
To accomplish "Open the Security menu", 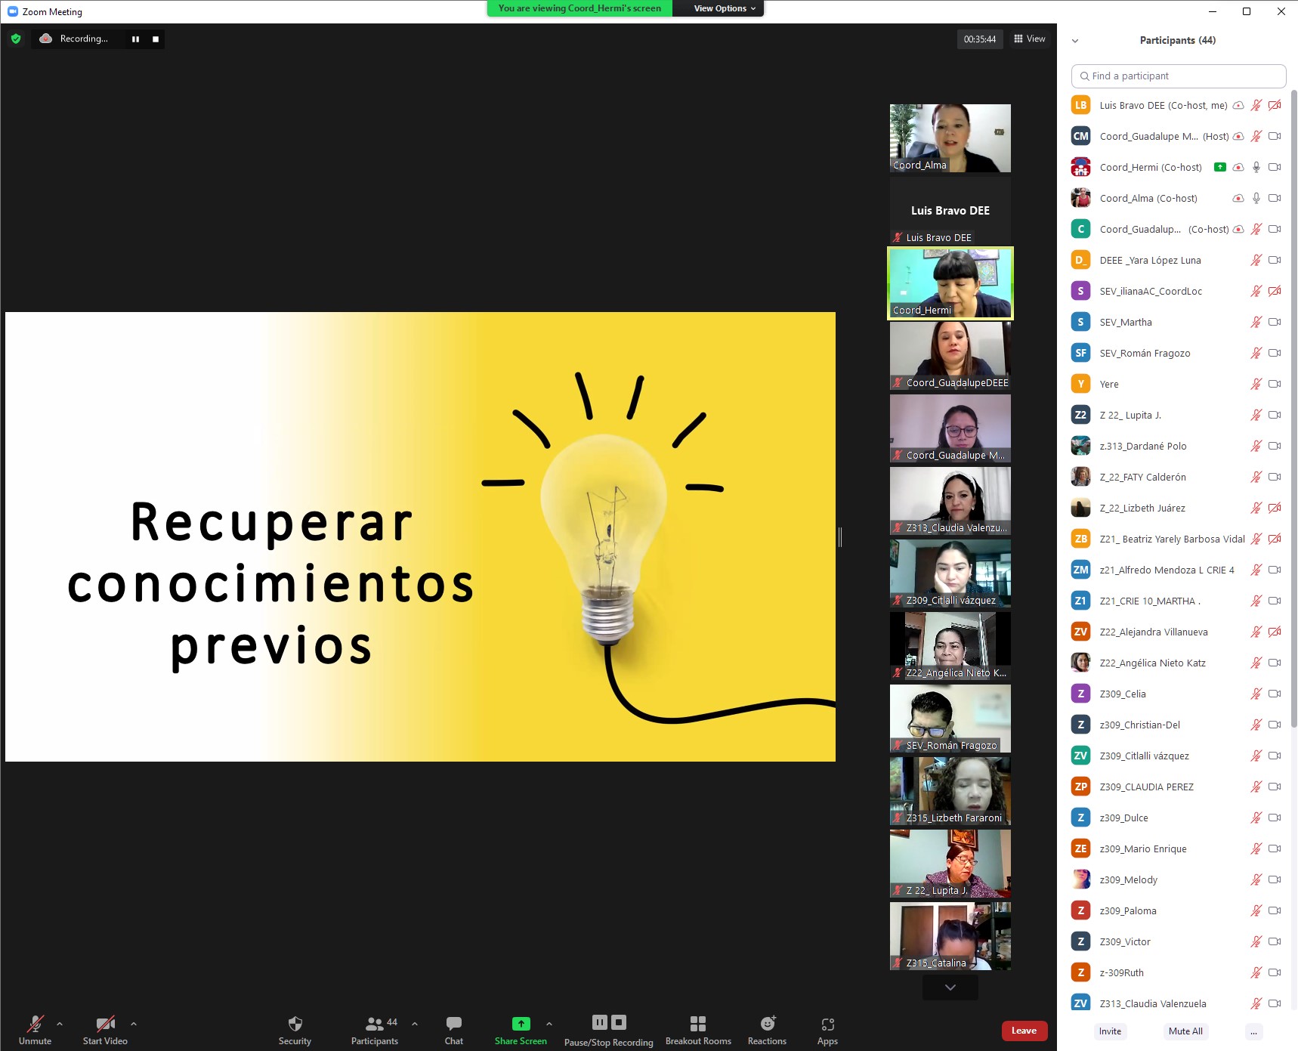I will 295,1031.
